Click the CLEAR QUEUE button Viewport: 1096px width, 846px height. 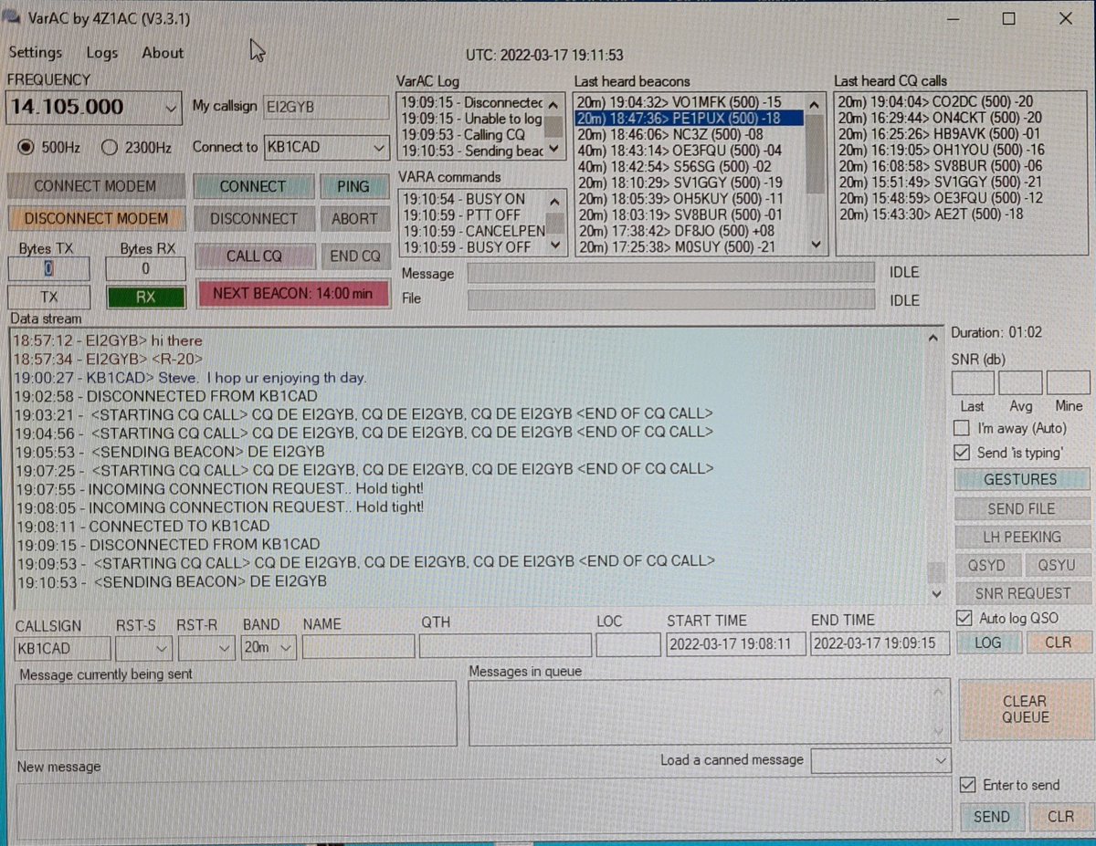coord(1025,709)
